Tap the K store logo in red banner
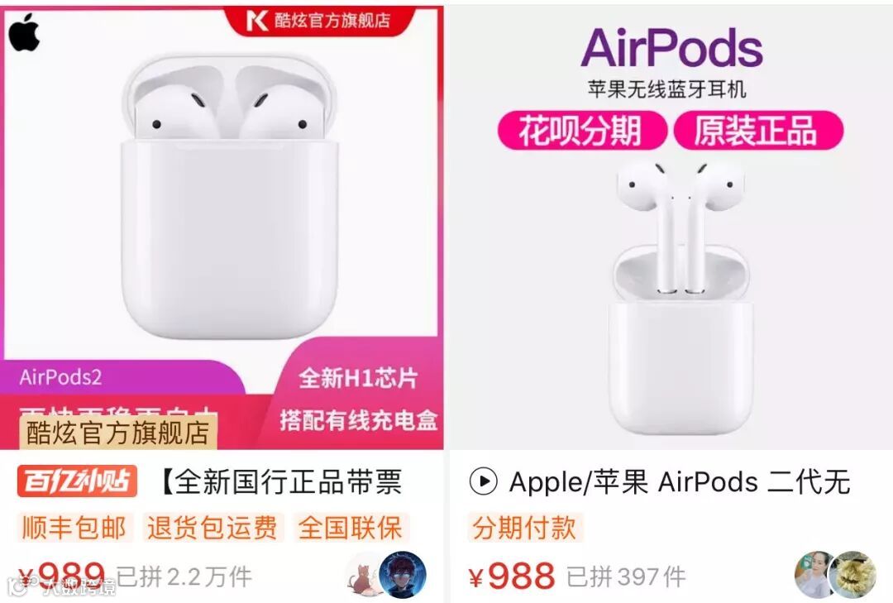893x603 pixels. pyautogui.click(x=256, y=21)
